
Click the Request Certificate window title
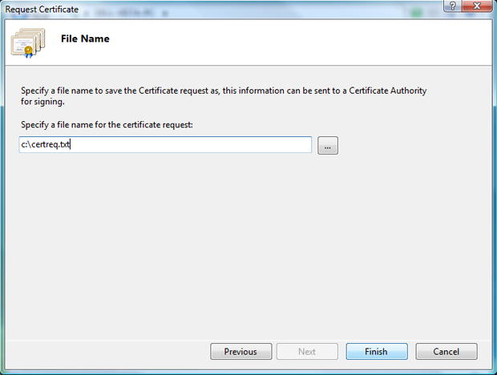pos(42,10)
